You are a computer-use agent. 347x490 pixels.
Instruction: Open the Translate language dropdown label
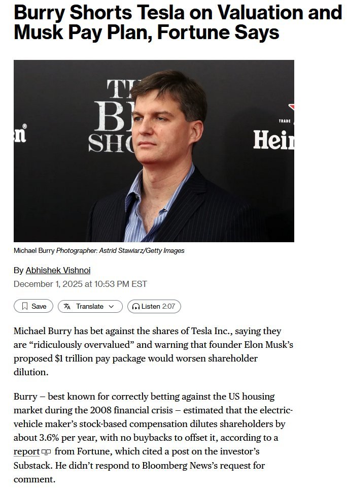90,306
